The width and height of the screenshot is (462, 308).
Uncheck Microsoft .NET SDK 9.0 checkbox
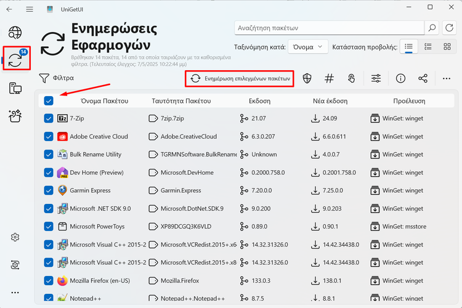[49, 209]
